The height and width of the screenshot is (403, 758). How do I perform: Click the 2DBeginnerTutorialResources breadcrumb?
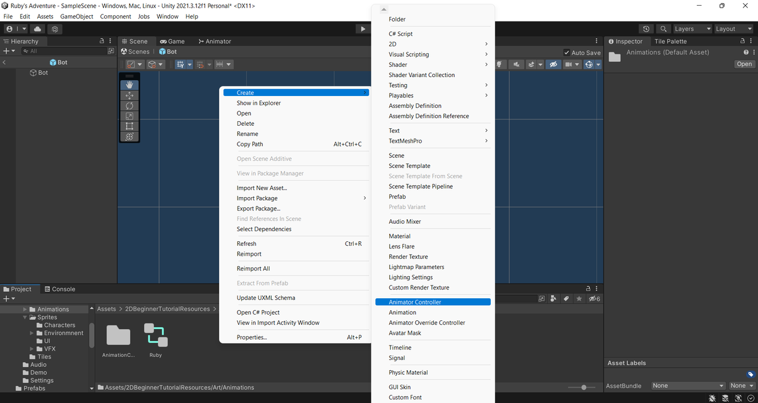(166, 309)
